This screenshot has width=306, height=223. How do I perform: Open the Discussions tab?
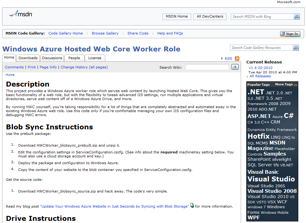(x=52, y=58)
